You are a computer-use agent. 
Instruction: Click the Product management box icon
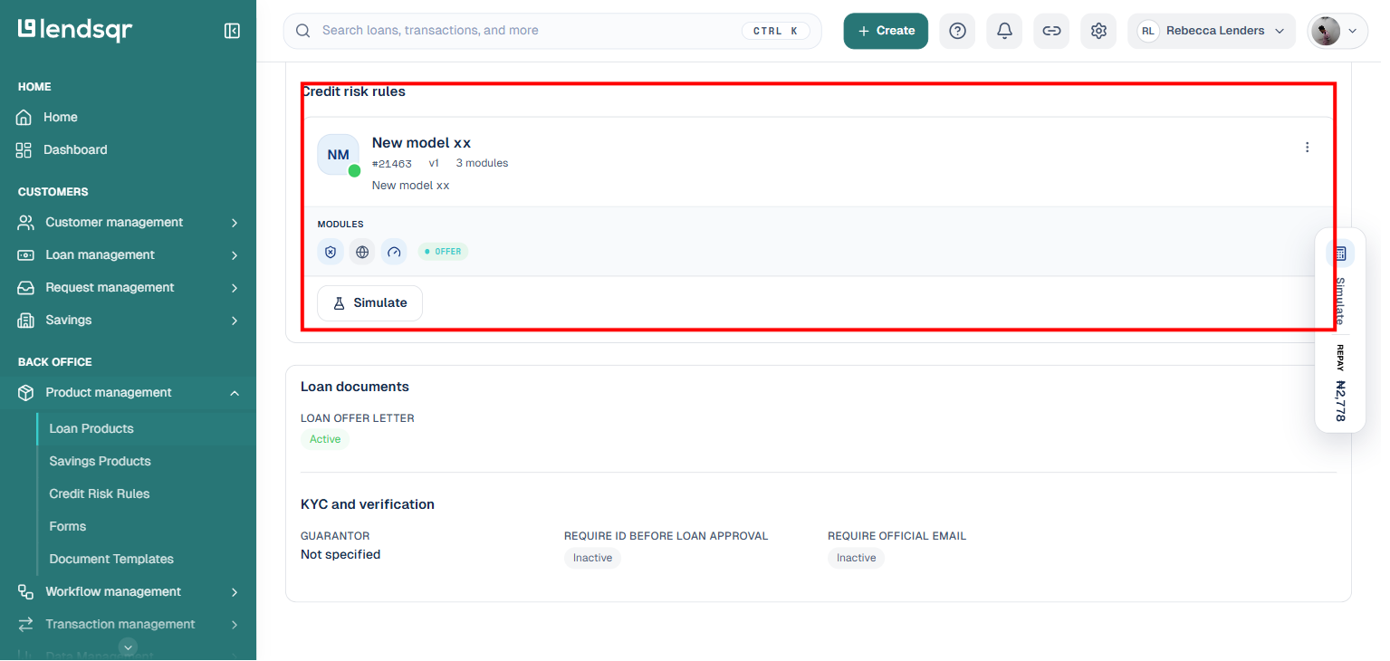click(x=26, y=392)
